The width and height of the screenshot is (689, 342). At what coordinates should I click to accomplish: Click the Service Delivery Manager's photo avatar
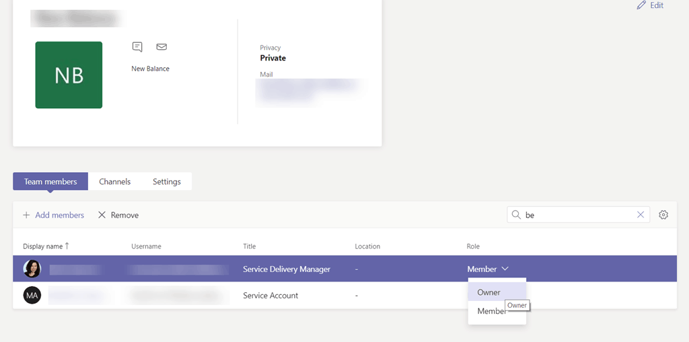32,269
